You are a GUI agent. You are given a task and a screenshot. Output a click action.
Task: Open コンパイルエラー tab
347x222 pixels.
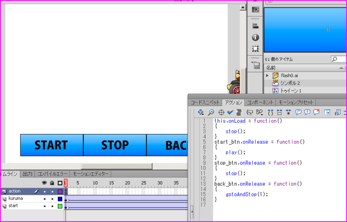click(52, 174)
